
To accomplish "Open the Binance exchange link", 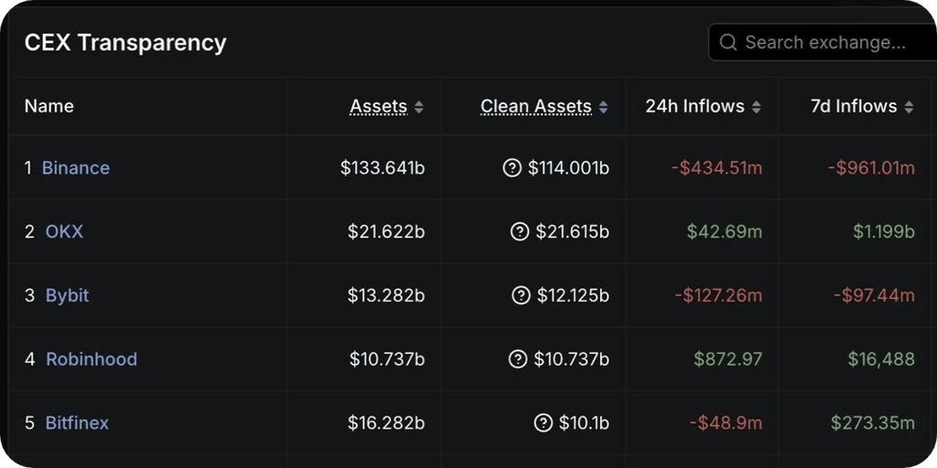I will tap(76, 168).
